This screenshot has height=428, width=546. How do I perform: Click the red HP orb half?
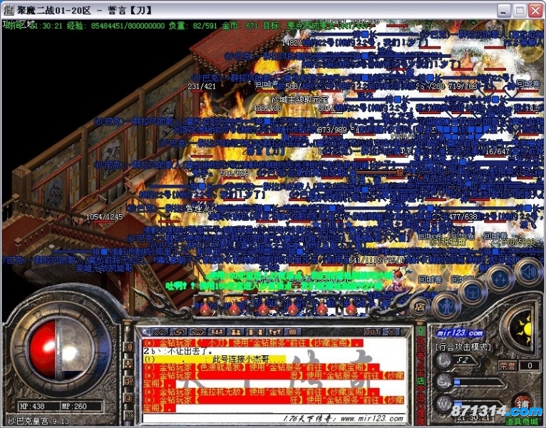click(x=43, y=350)
